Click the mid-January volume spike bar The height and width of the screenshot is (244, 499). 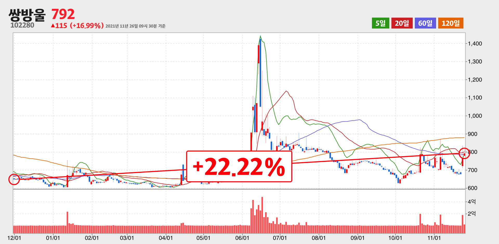coord(67,222)
